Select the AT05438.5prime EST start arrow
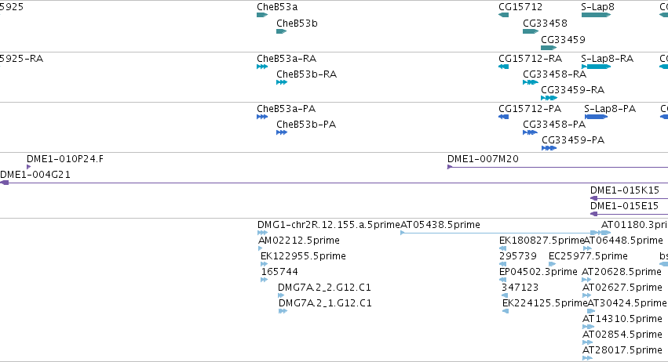 click(x=403, y=233)
